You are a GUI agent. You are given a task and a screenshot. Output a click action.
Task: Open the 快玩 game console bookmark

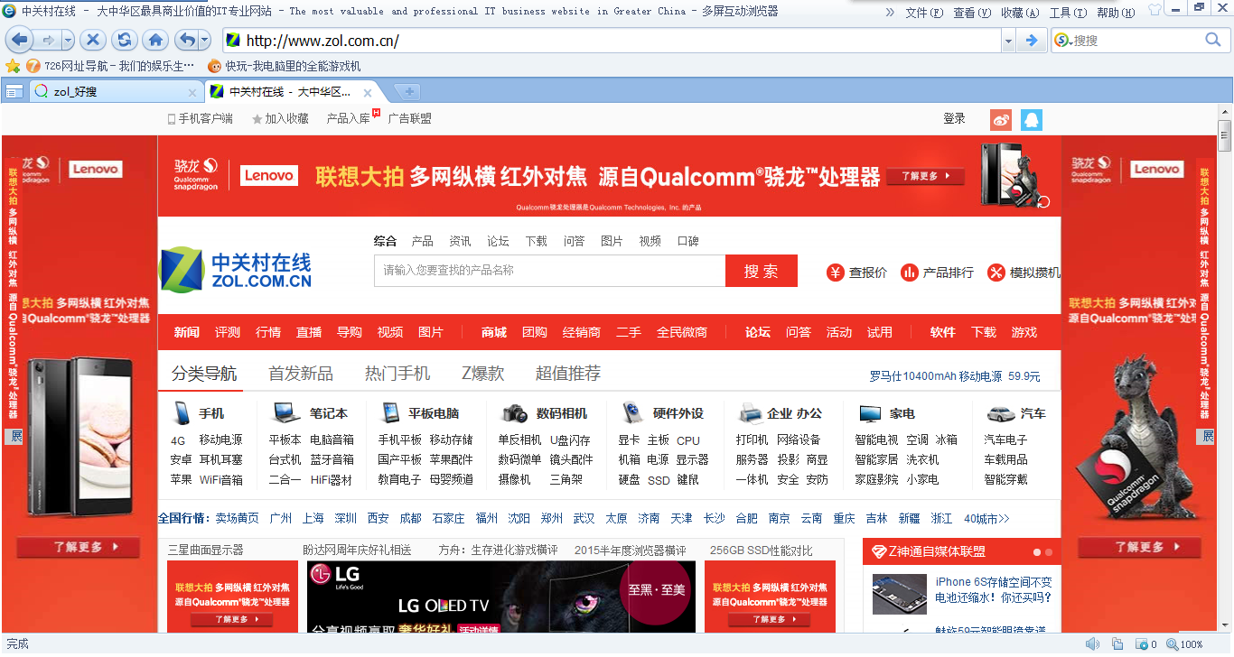pos(284,66)
